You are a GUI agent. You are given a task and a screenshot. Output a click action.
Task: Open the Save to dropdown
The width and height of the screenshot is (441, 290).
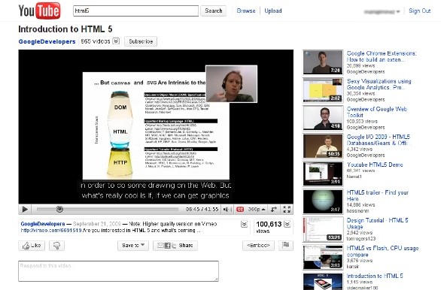[133, 246]
